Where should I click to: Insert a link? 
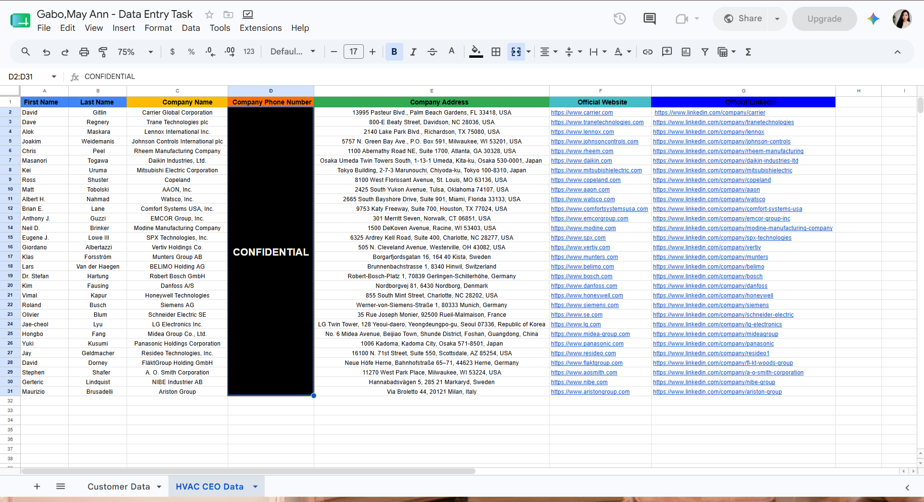pyautogui.click(x=648, y=52)
